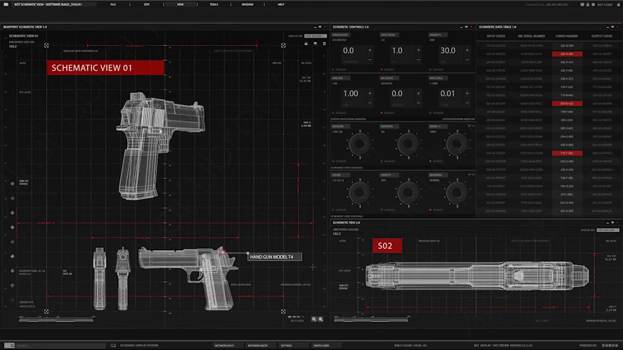Click the Input Codes column header
The width and height of the screenshot is (623, 350).
tap(496, 36)
